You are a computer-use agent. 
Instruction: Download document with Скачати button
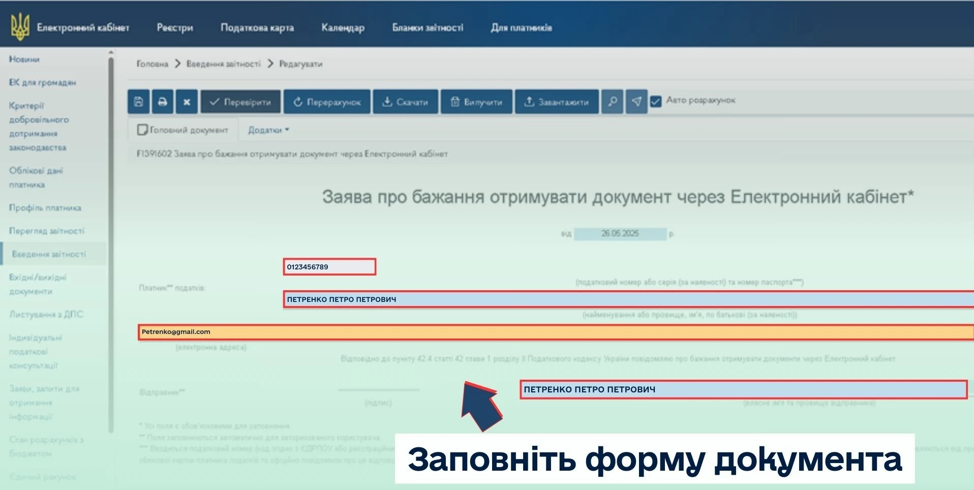pyautogui.click(x=405, y=102)
